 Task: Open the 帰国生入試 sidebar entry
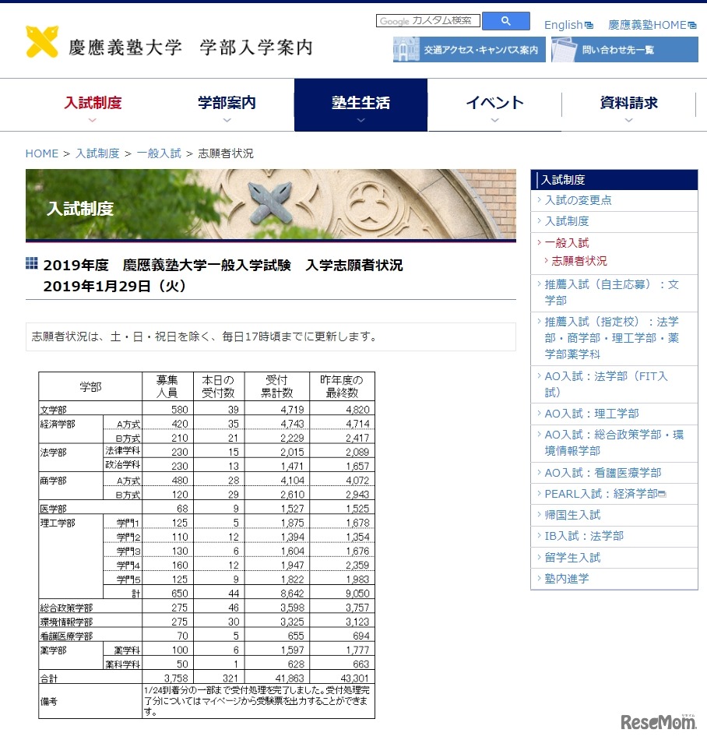tap(574, 515)
